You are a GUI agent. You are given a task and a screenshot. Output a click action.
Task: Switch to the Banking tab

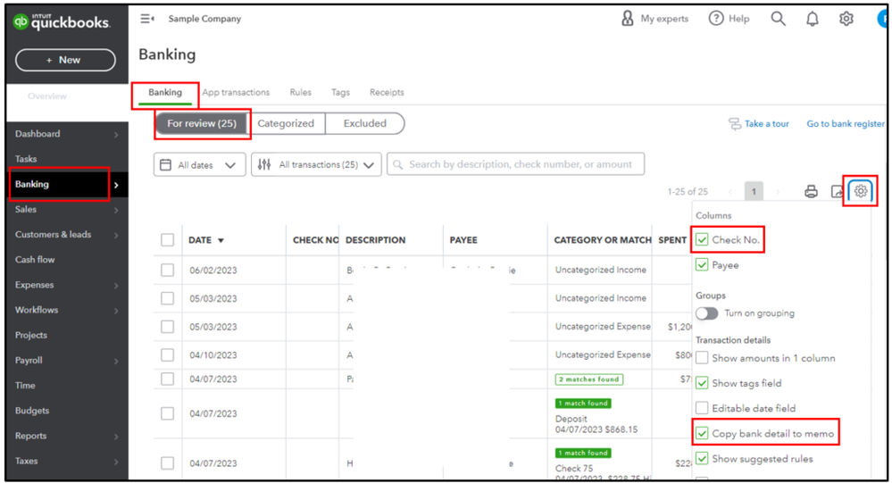165,92
